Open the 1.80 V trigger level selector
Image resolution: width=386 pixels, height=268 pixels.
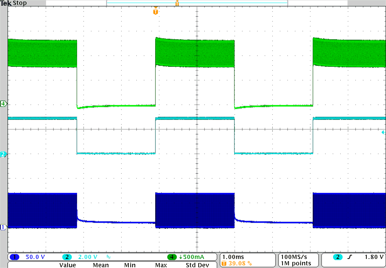(x=375, y=257)
